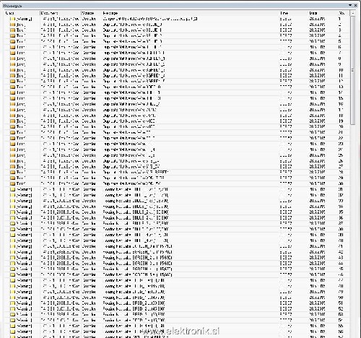Click the Warning icon on row 51
Viewport: 361px width, 338px height.
pos(12,303)
